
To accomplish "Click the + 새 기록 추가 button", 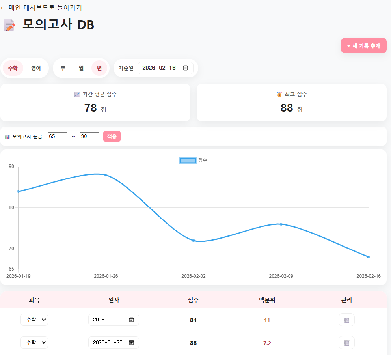I will tap(363, 46).
